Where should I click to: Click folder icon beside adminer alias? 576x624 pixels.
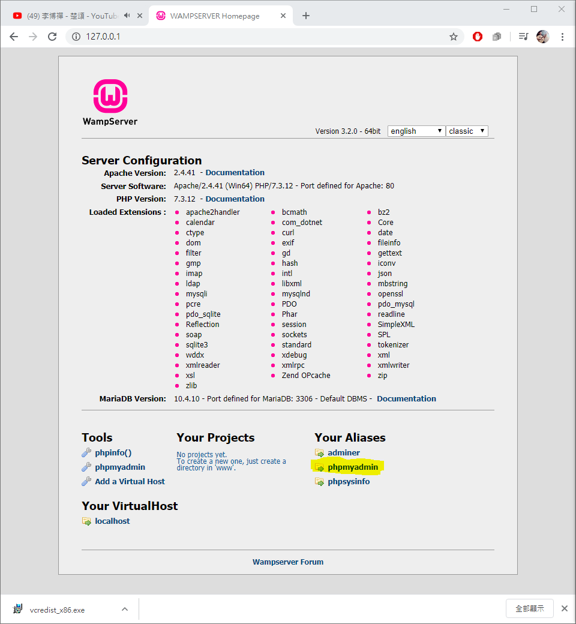pyautogui.click(x=319, y=452)
